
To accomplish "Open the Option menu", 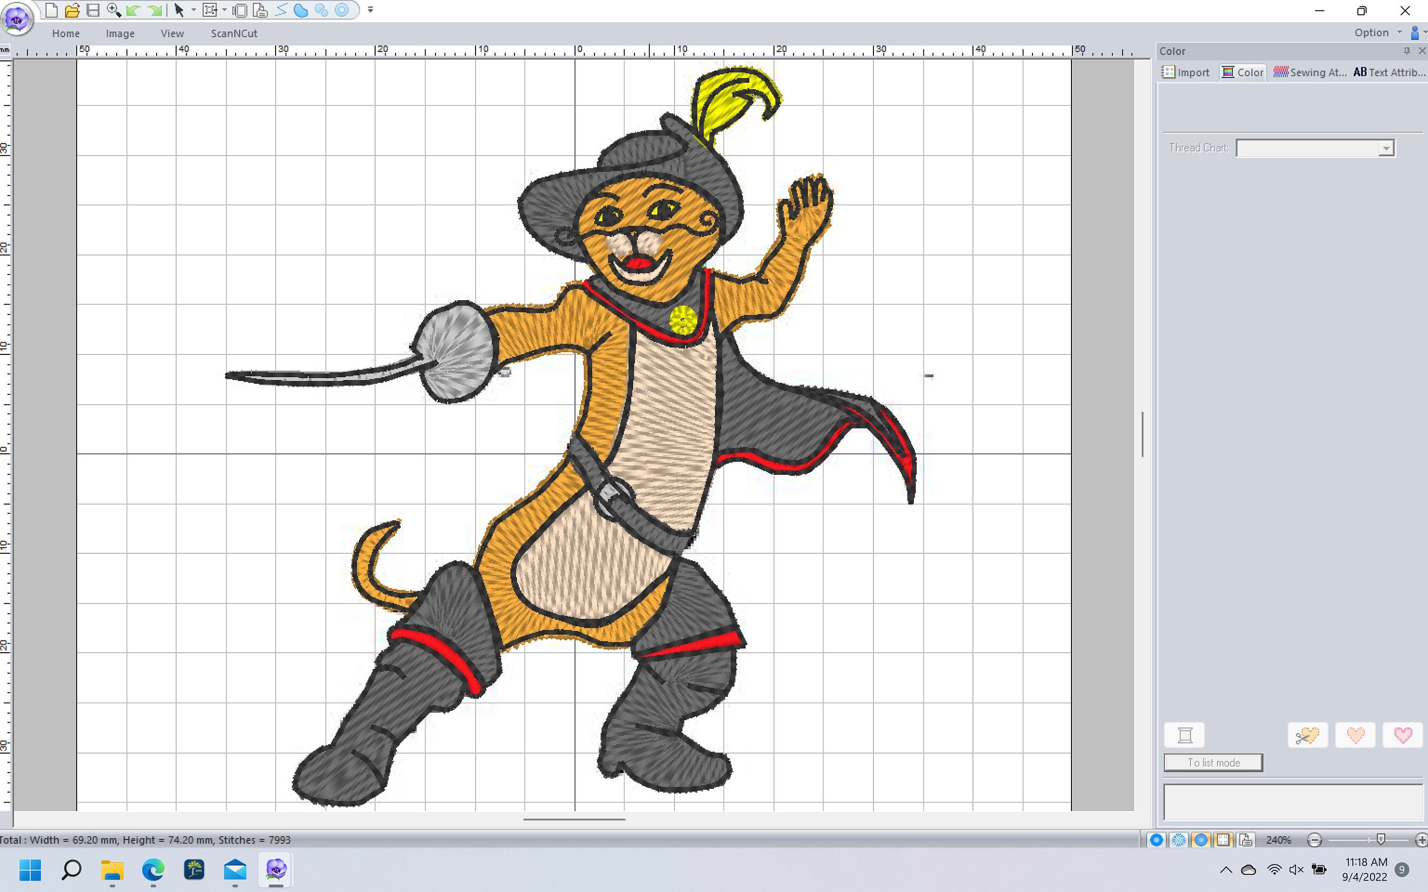I will 1378,33.
